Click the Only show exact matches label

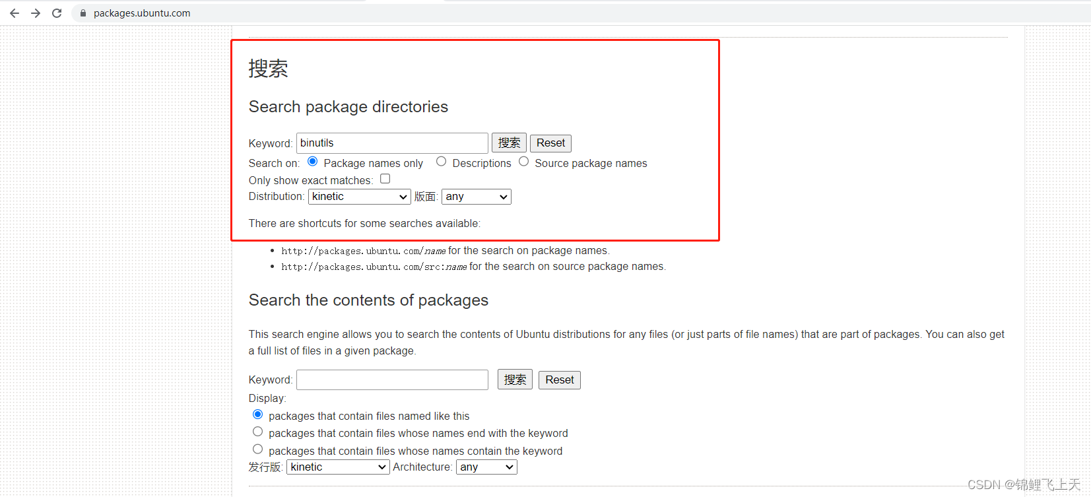coord(311,180)
